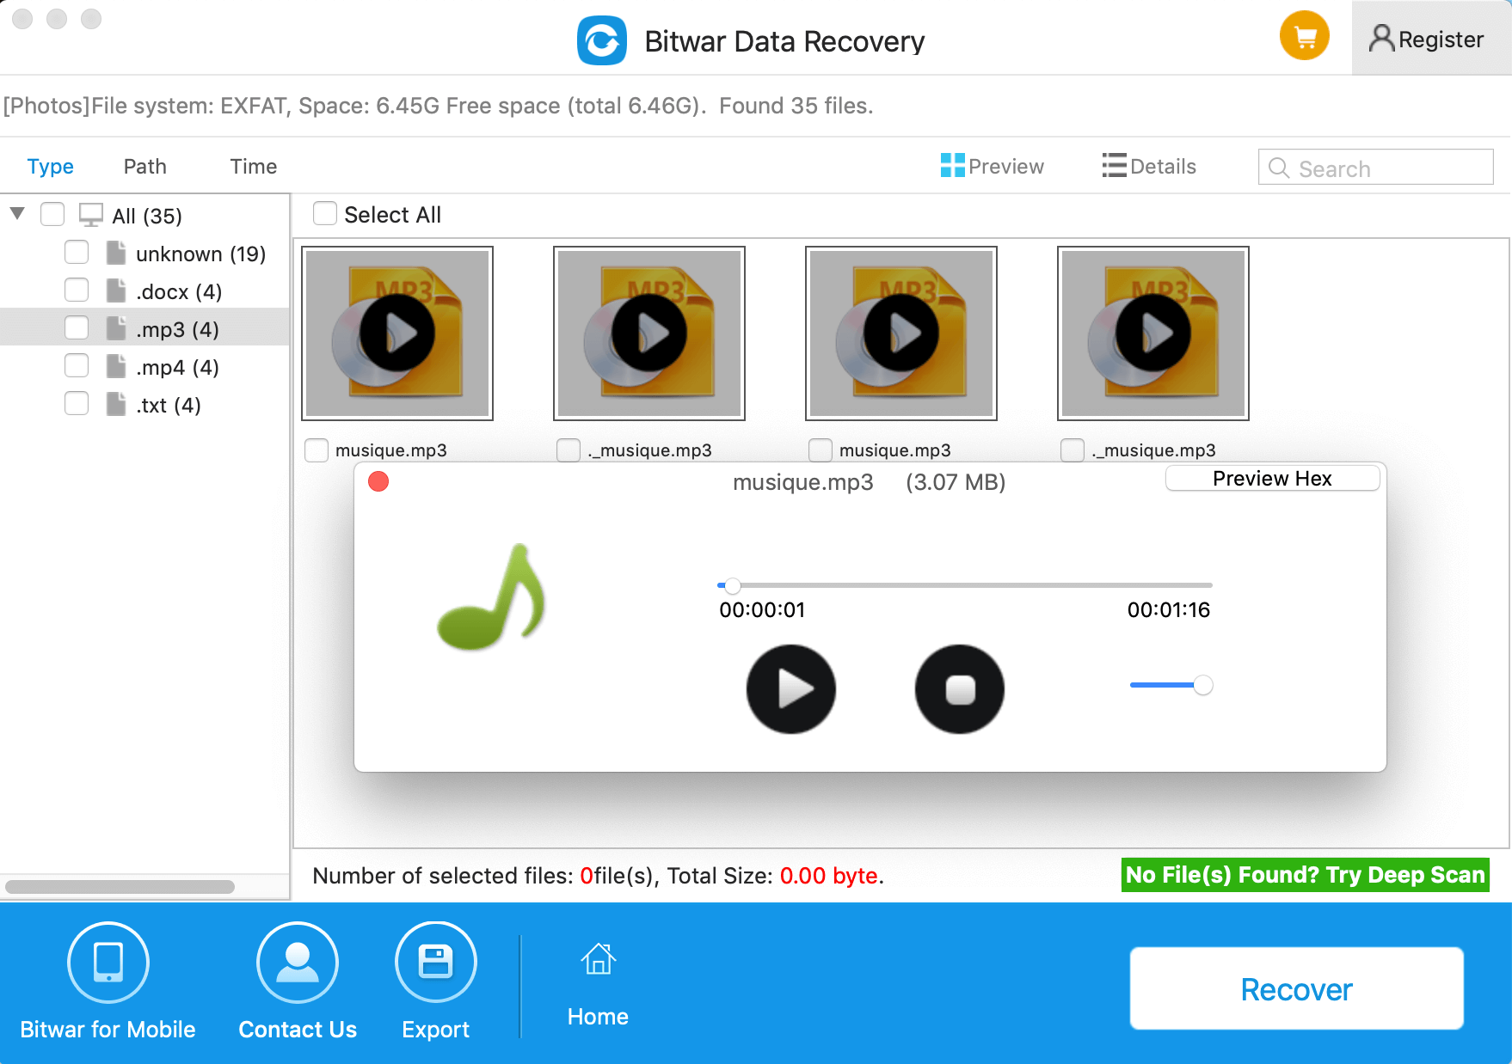Open Bitwar for Mobile

(108, 981)
